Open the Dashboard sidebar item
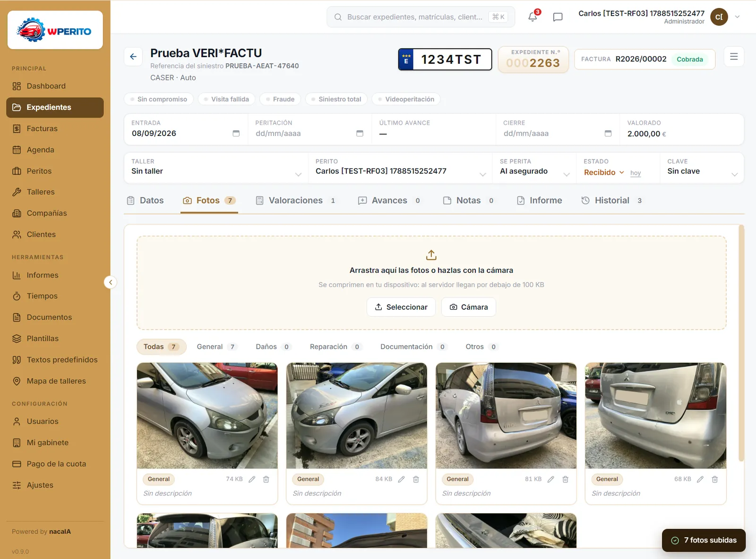 [55, 86]
